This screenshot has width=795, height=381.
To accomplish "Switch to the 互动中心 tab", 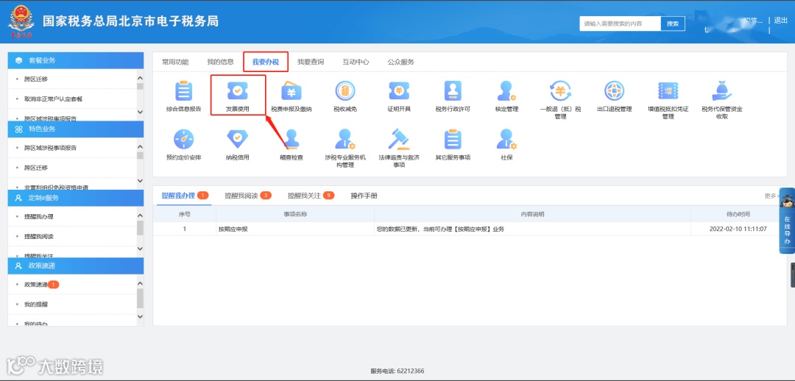I will pos(356,62).
